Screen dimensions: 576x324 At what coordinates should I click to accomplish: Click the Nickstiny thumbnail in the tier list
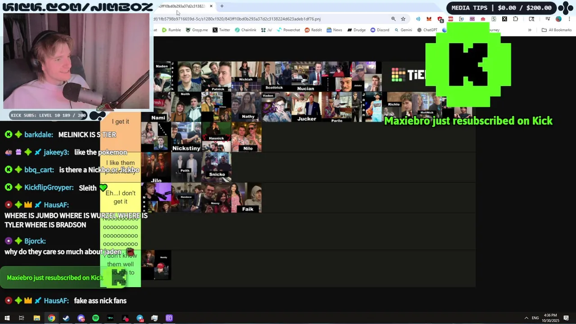[186, 137]
